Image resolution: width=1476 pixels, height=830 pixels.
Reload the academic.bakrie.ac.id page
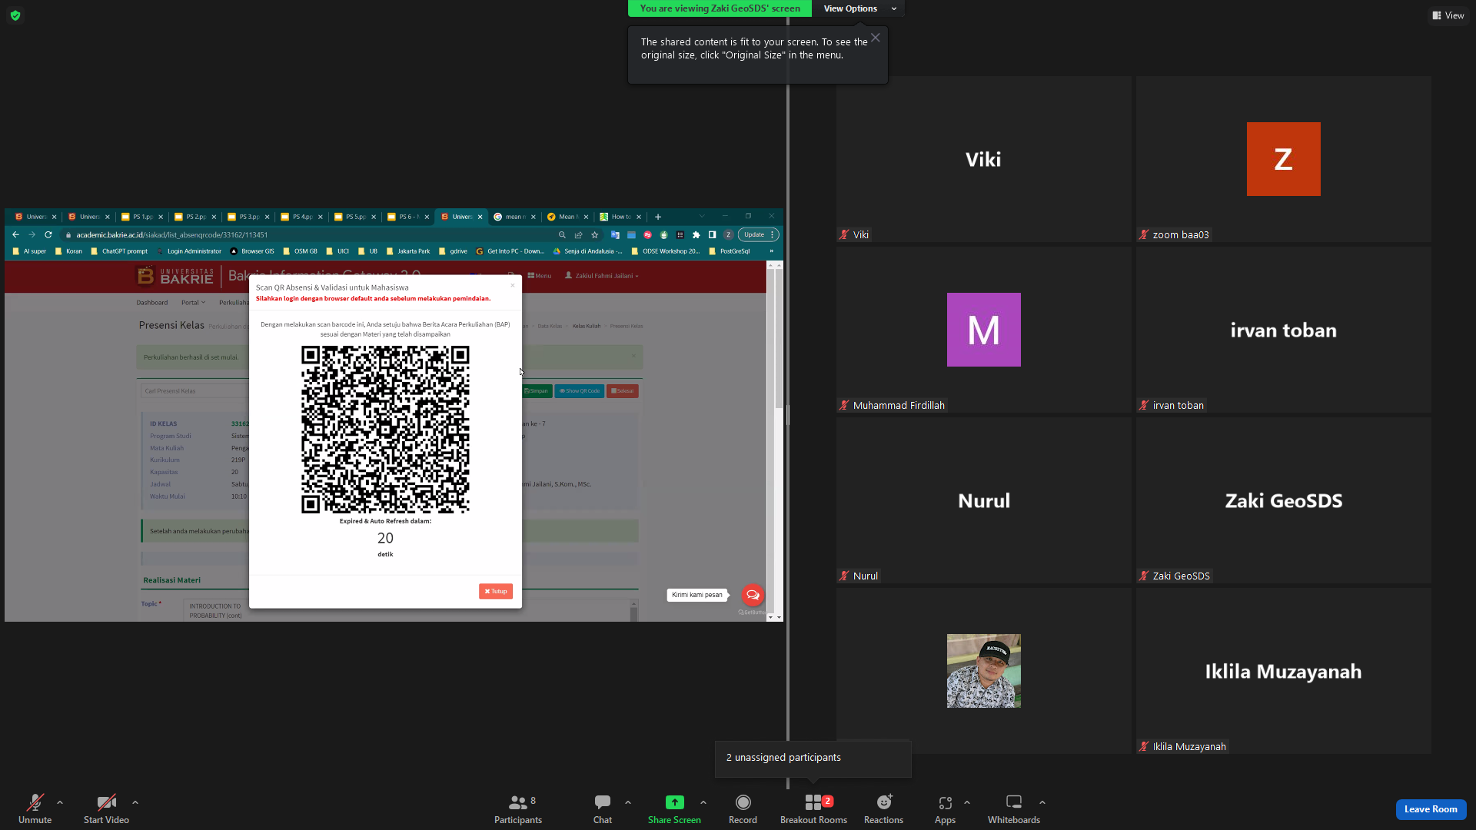pos(48,234)
